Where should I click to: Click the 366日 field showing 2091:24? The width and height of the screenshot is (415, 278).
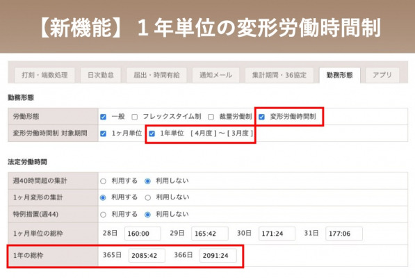218,256
